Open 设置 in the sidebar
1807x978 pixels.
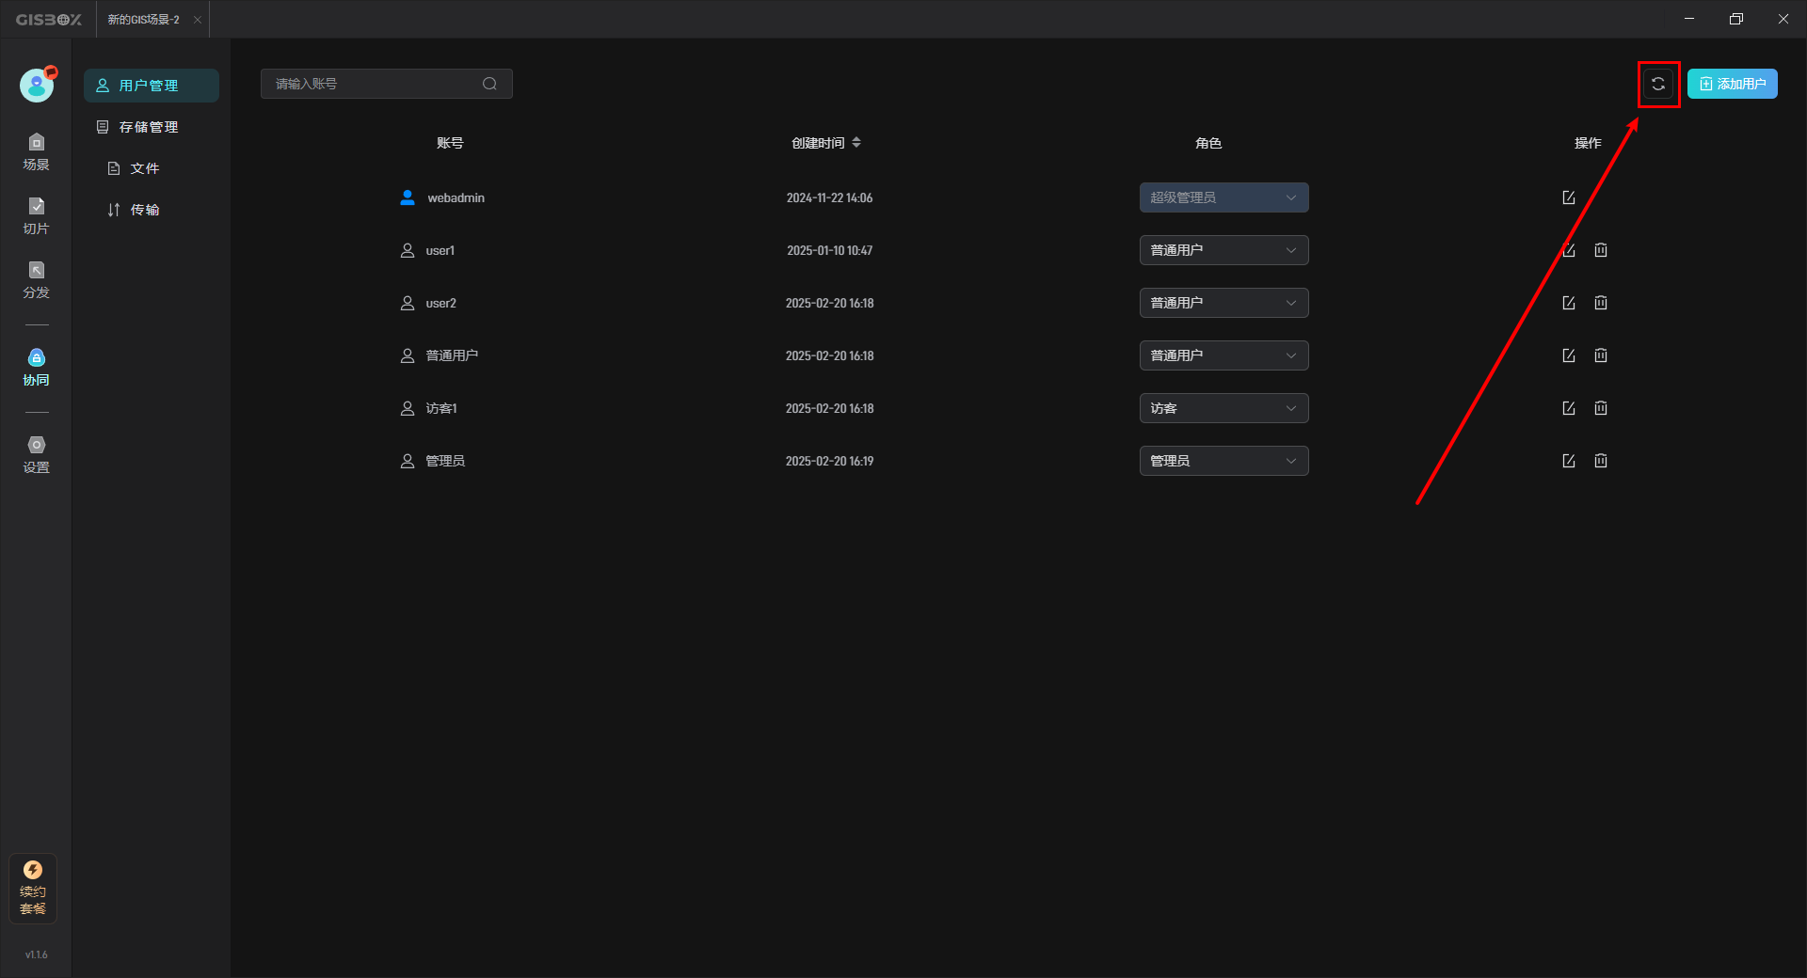point(37,455)
